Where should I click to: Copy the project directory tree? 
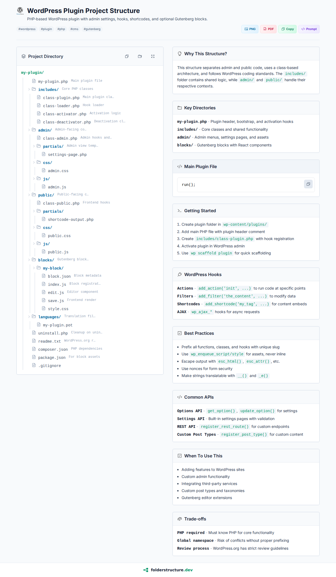coord(127,56)
